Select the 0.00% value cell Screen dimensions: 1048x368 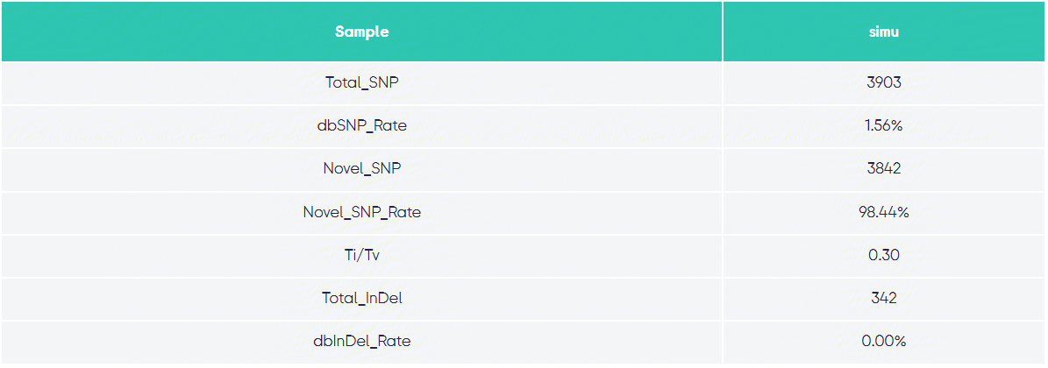click(884, 342)
